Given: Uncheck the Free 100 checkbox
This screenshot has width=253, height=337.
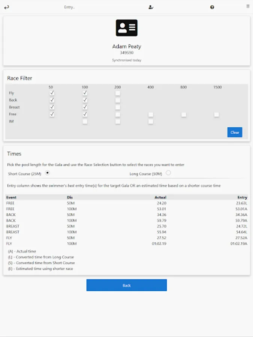Looking at the screenshot, I should coord(85,114).
